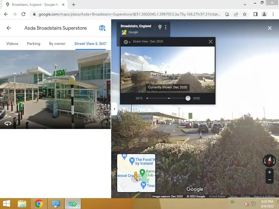Click the install app icon in address bar
The width and height of the screenshot is (279, 209).
pyautogui.click(x=227, y=14)
